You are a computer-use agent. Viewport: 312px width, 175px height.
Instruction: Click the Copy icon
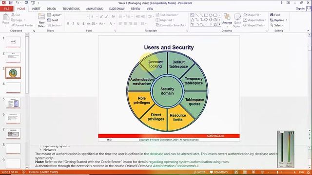[x=13, y=20]
